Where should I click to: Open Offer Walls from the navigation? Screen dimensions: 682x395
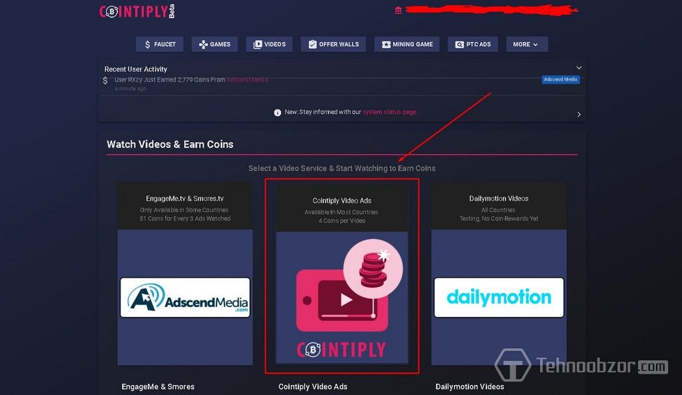point(333,45)
